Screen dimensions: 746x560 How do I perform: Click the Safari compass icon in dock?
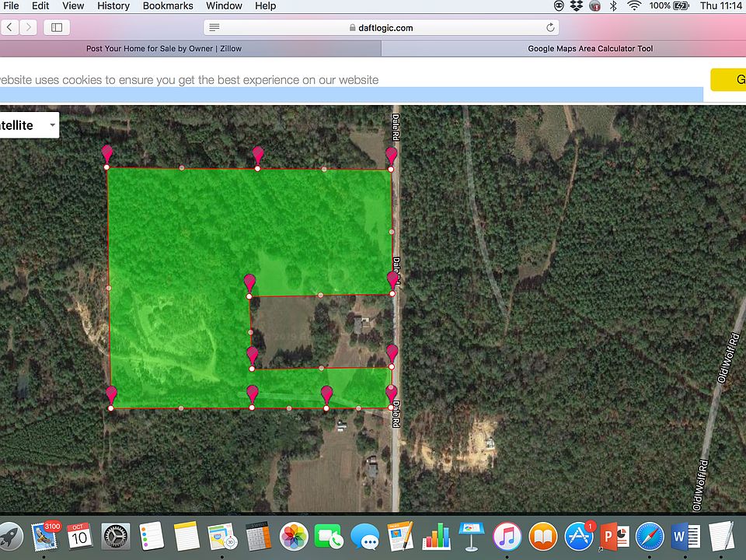point(650,537)
